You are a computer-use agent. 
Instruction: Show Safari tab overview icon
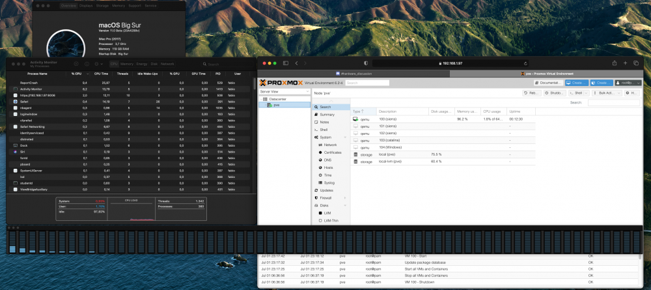pyautogui.click(x=635, y=63)
